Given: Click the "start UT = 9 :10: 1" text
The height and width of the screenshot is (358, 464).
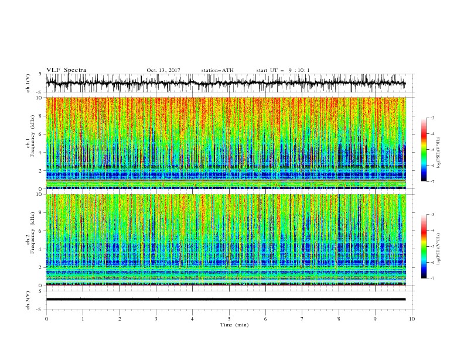Looking at the screenshot, I should coord(283,70).
